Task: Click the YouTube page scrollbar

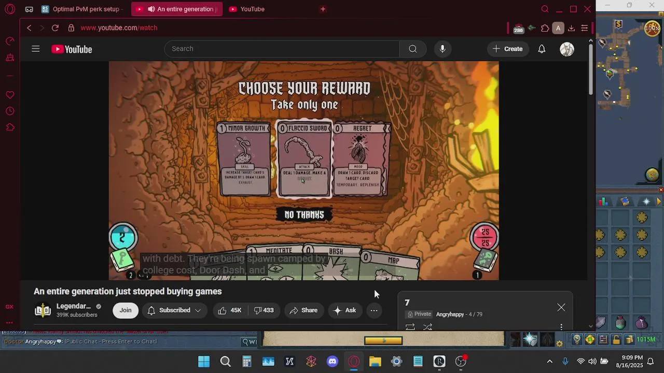Action: pos(590,70)
